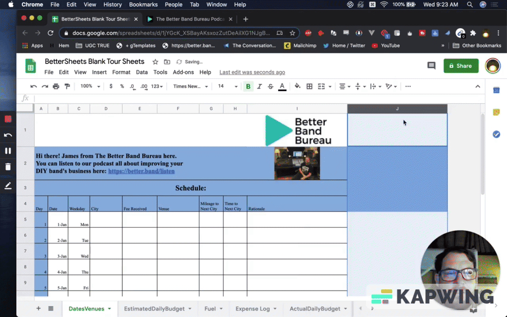Increase decimal places
The image size is (507, 317).
(144, 86)
